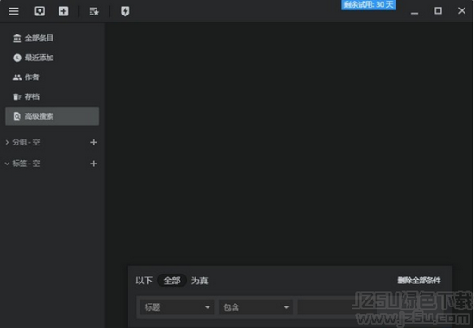This screenshot has height=328, width=474.
Task: Click the clock icon beside 最近添加
Action: click(17, 58)
